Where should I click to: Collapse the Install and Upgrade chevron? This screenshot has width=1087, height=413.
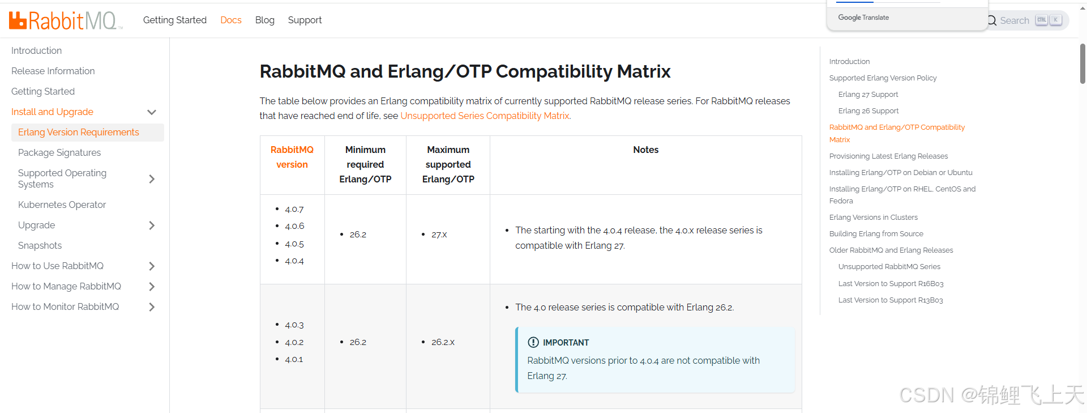[152, 112]
